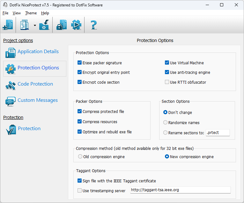Expand the dropdown arrow beside open project icon
Screen dimensions: 244x203
coord(35,25)
